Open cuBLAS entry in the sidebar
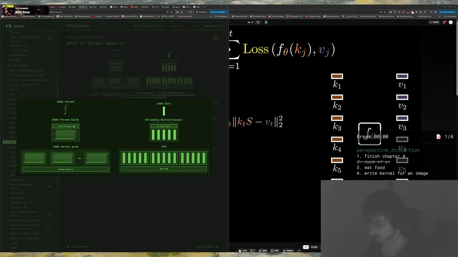Viewport: 458px width, 257px height. [14, 243]
